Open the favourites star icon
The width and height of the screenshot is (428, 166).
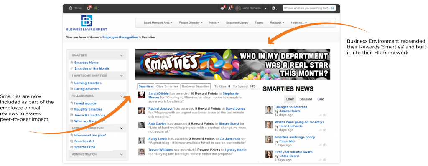click(230, 8)
